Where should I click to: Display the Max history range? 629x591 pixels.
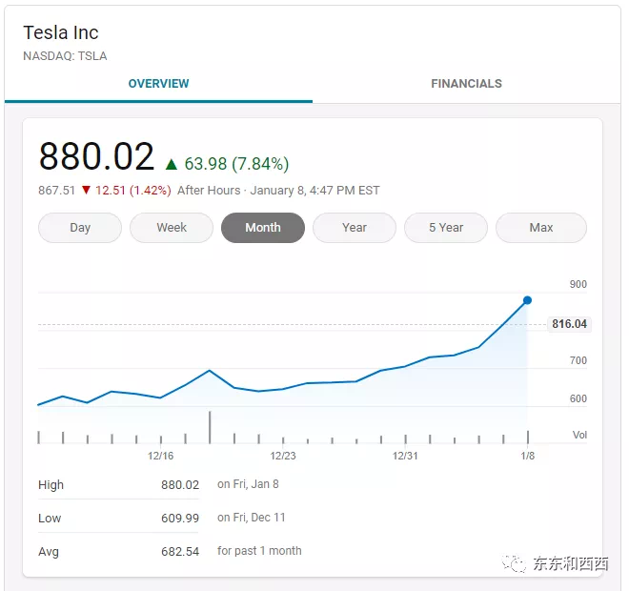pos(541,228)
